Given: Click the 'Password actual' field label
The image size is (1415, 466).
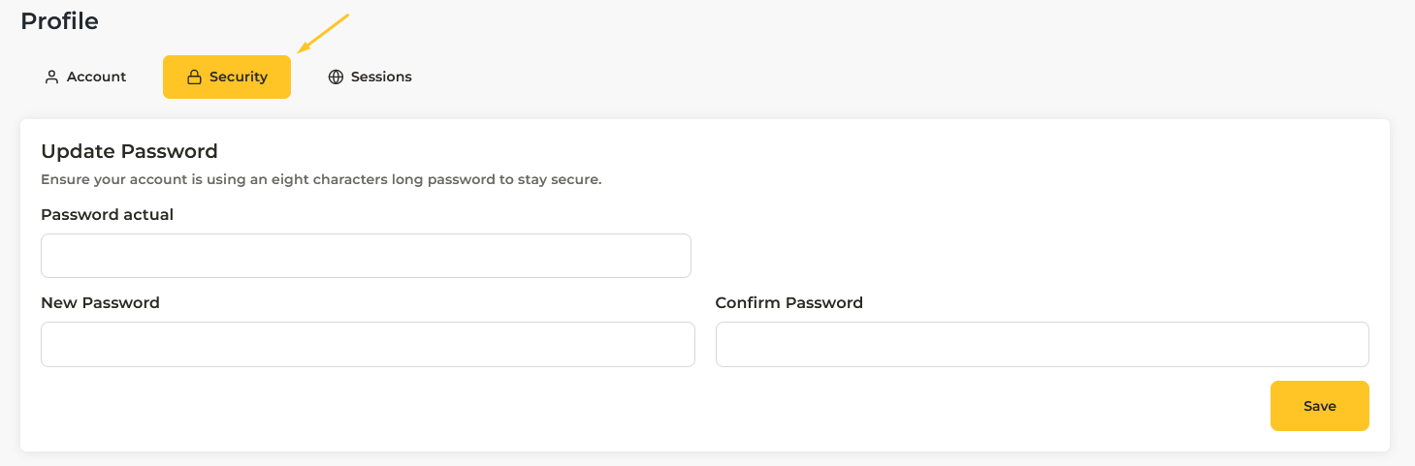Looking at the screenshot, I should click(x=107, y=214).
